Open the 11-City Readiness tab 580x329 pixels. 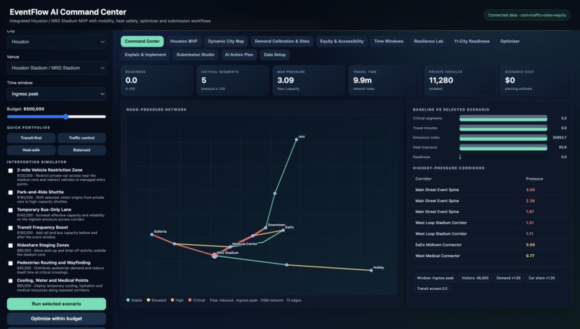pos(471,42)
